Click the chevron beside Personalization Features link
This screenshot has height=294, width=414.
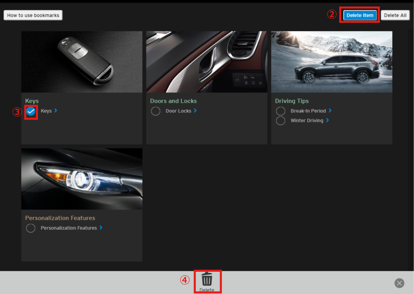[x=101, y=228]
